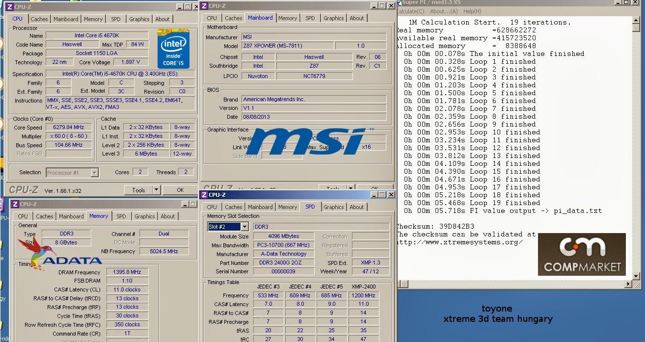Open Memory tab in top-left CPU-Z window
This screenshot has height=342, width=645.
point(93,19)
